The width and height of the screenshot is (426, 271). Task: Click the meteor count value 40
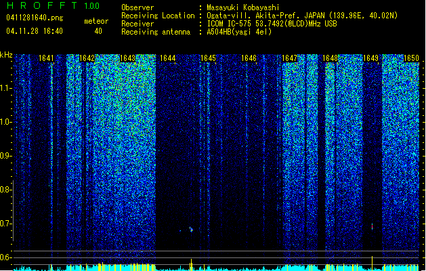coord(98,31)
